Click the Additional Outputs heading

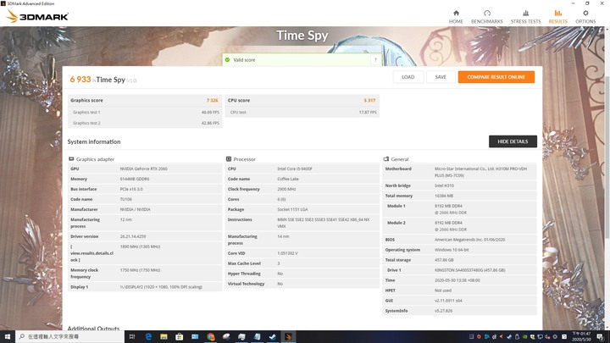point(93,329)
